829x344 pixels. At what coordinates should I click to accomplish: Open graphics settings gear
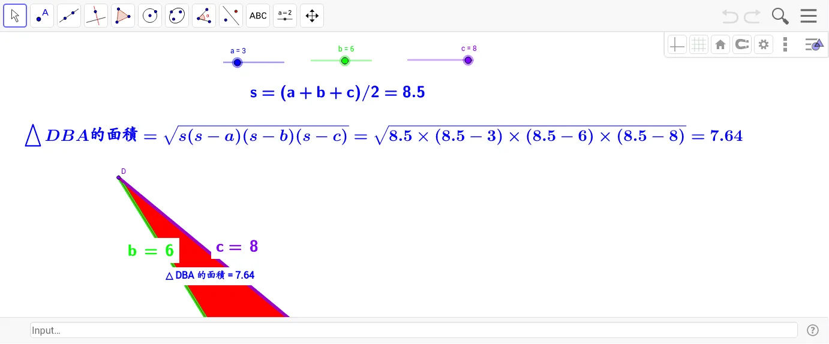(764, 44)
